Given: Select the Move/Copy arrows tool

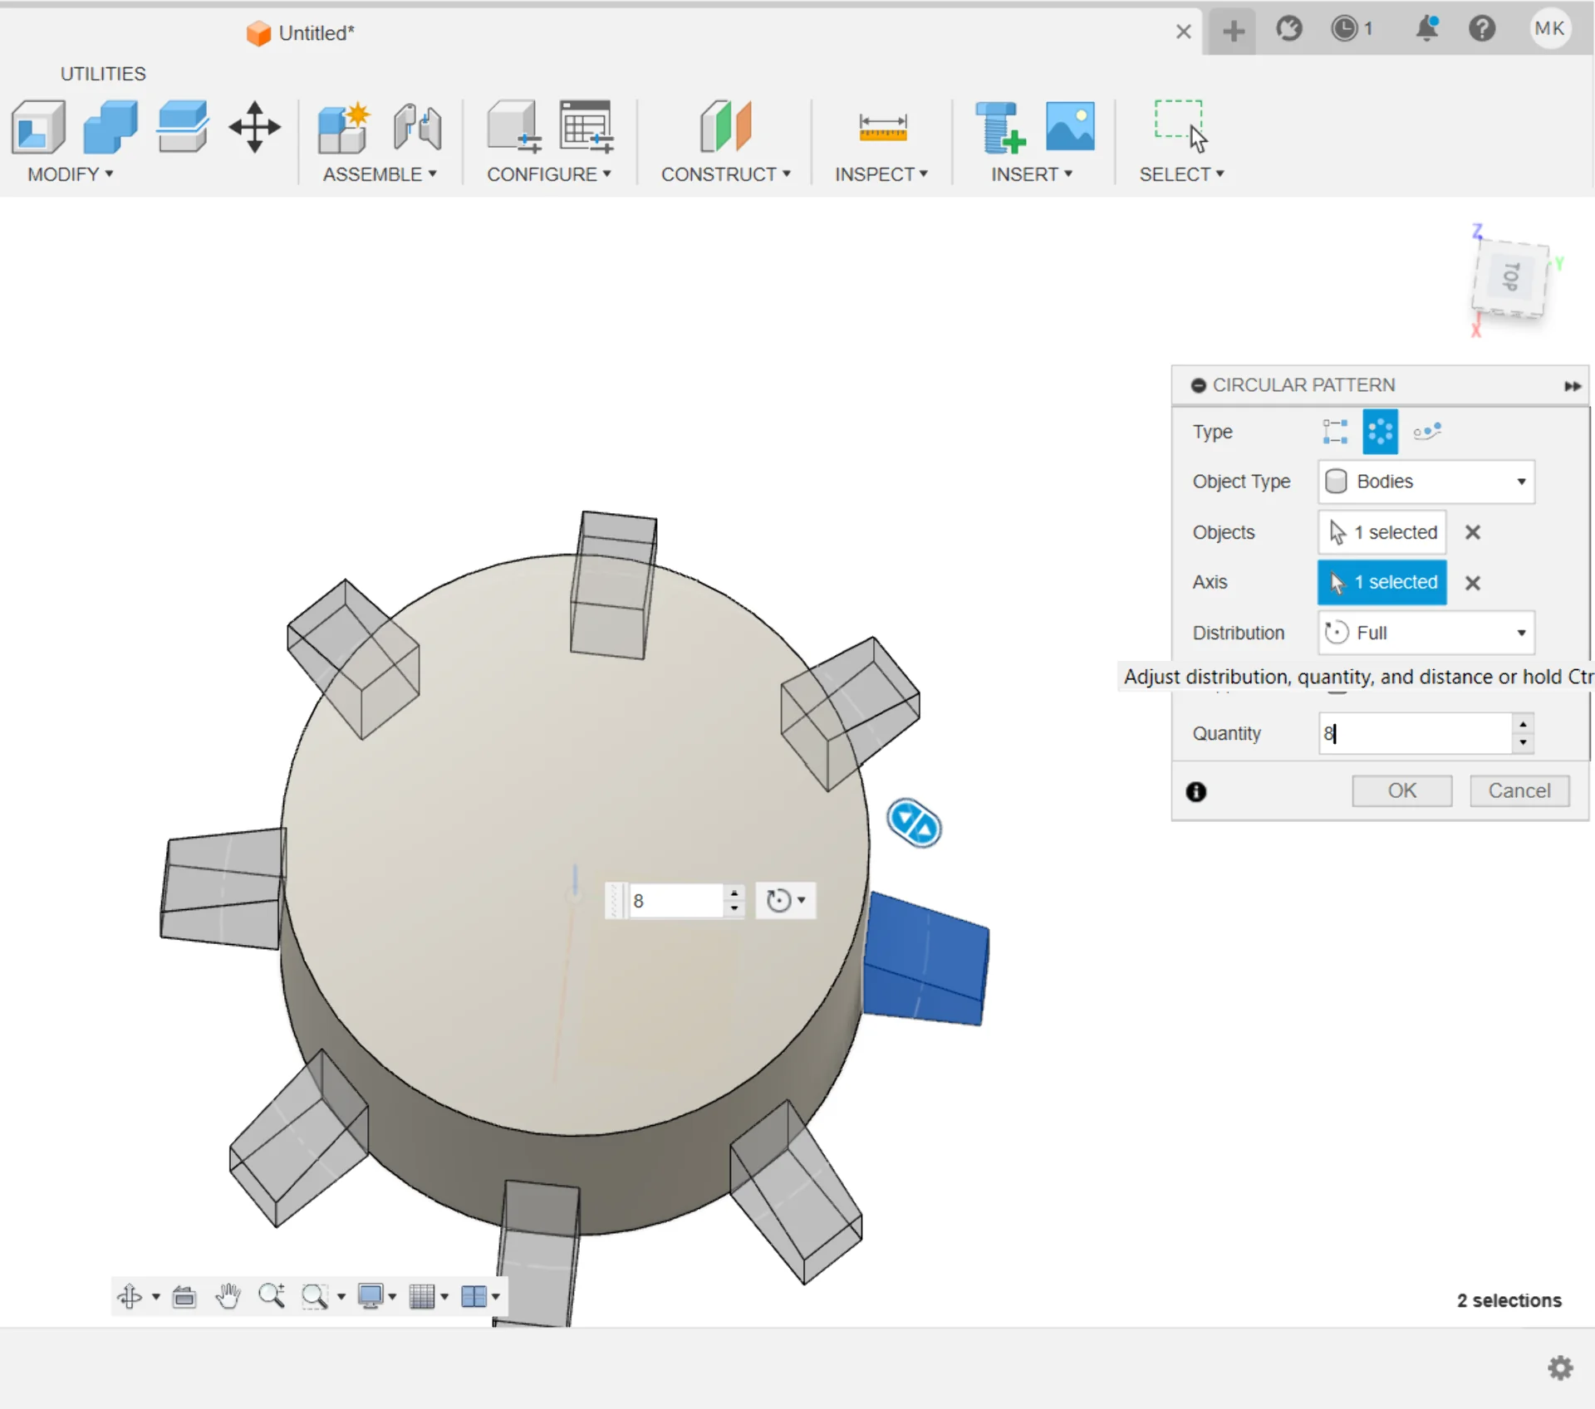Looking at the screenshot, I should pos(254,128).
